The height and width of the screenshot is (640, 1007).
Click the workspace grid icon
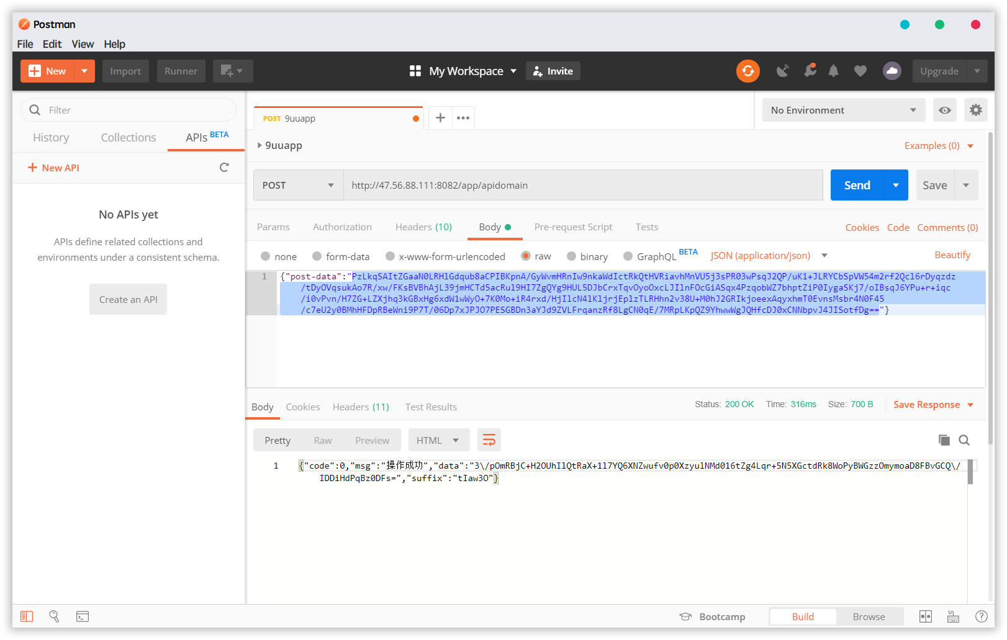coord(415,71)
